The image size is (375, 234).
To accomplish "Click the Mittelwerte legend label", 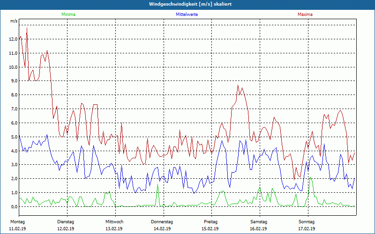I will click(187, 15).
